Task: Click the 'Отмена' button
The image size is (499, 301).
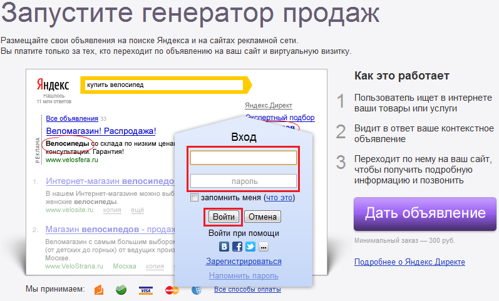Action: point(262,217)
